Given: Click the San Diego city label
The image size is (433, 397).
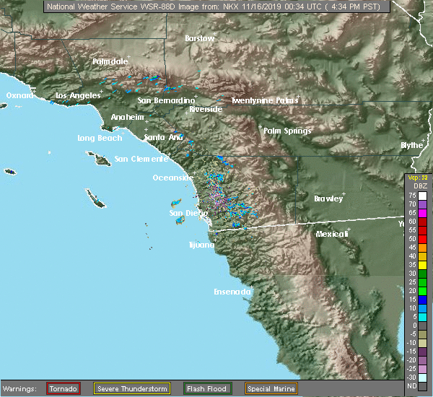Looking at the screenshot, I should tap(188, 213).
